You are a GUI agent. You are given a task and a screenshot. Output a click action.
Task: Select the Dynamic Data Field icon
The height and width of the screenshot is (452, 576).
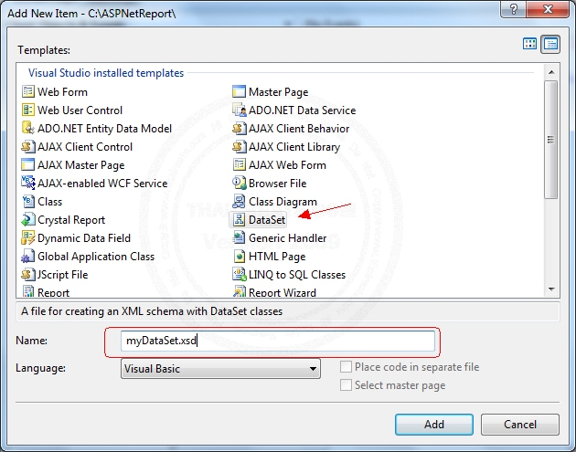coord(28,237)
